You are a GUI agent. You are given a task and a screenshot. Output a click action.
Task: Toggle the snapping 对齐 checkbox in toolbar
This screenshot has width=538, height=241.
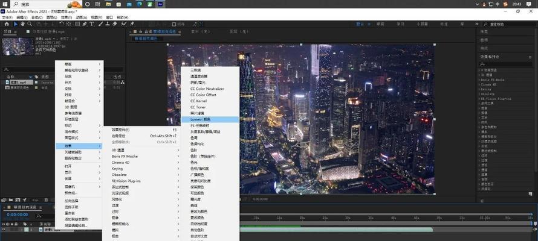coord(174,24)
